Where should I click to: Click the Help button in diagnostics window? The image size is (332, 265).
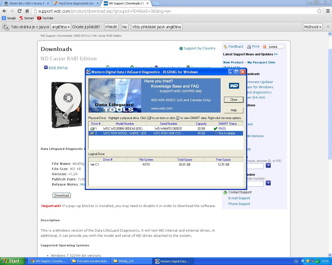(x=234, y=110)
